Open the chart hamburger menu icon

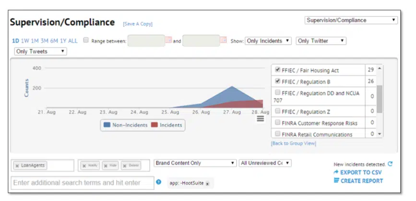click(260, 118)
